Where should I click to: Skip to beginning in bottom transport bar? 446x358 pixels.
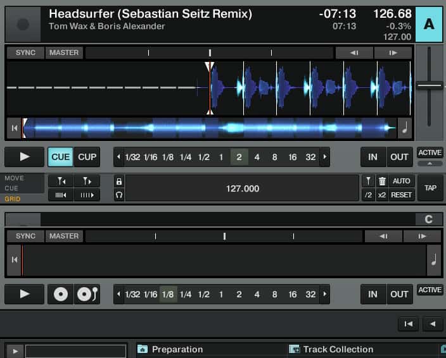point(409,324)
